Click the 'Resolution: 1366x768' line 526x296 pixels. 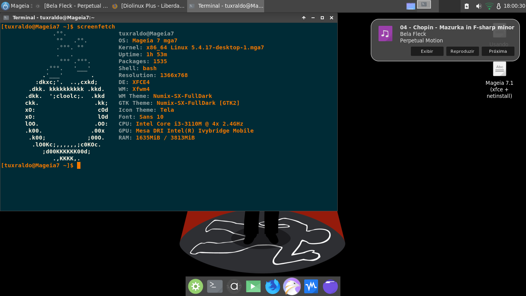pyautogui.click(x=153, y=75)
